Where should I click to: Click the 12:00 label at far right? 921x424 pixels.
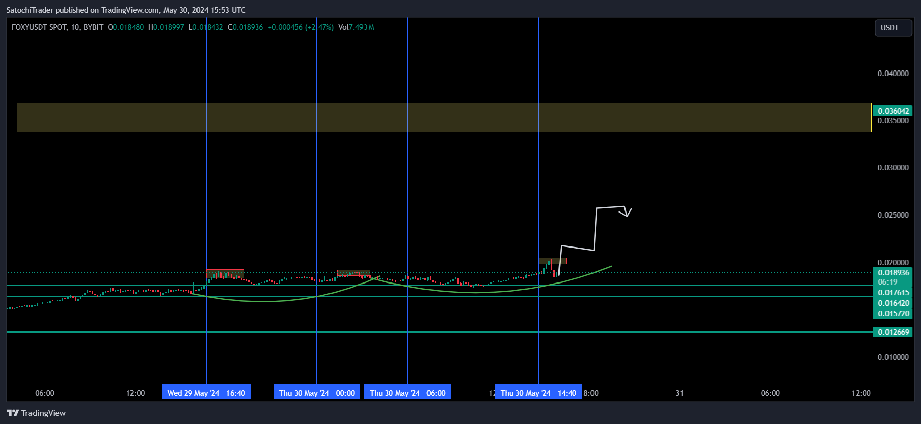[861, 393]
